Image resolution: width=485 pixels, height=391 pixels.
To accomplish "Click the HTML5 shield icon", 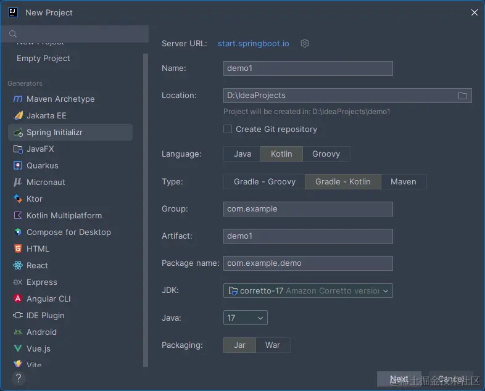I will click(x=18, y=249).
